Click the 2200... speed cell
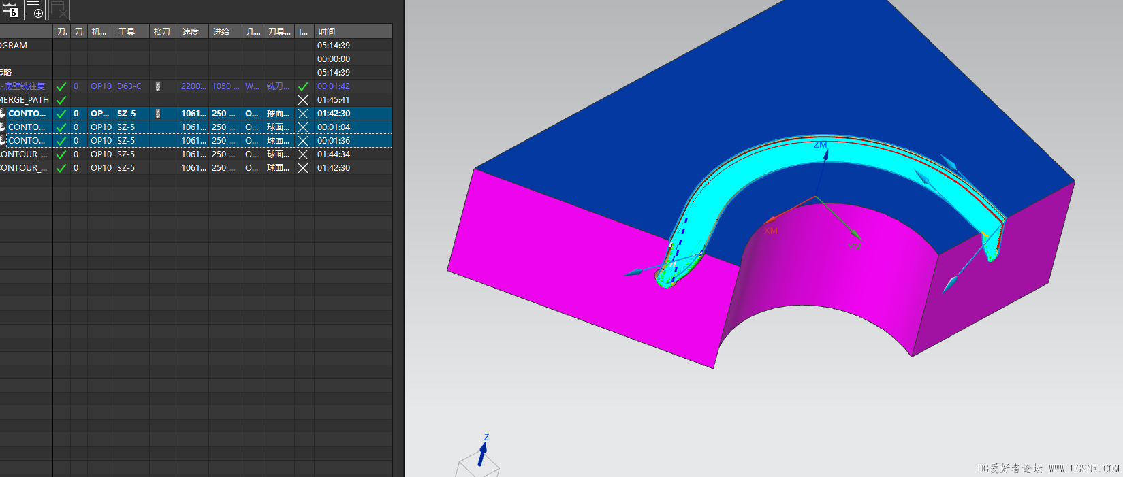Viewport: 1123px width, 477px height. 193,86
